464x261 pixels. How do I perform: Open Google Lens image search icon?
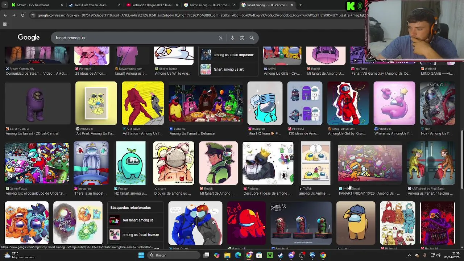242,38
